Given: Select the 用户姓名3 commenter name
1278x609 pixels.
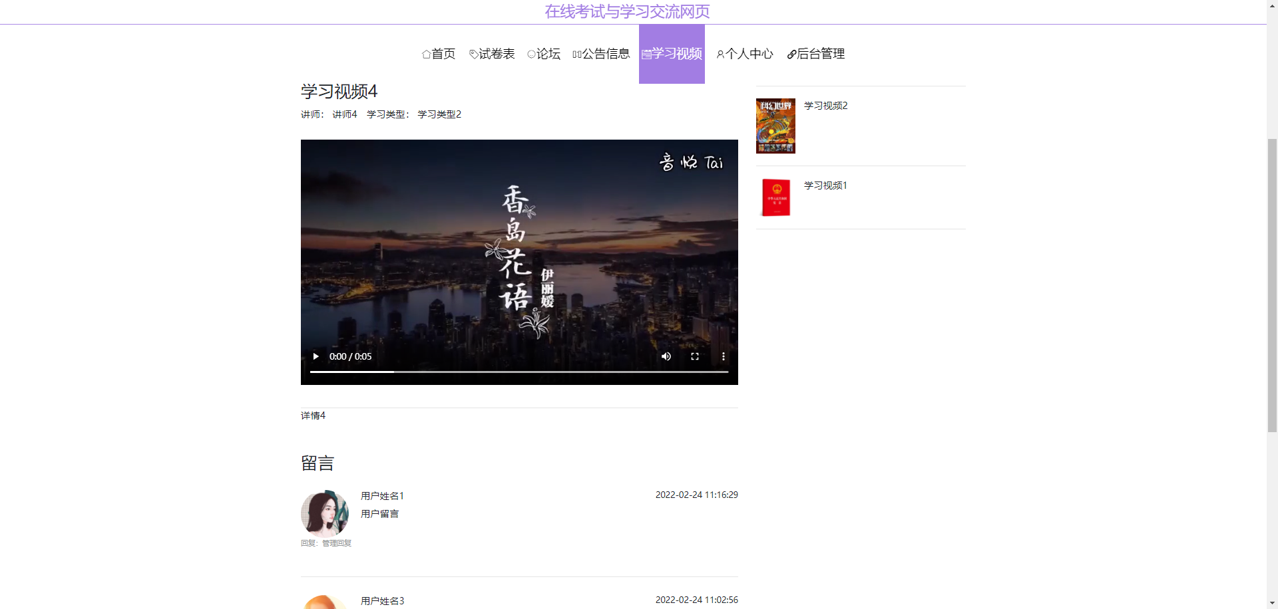Looking at the screenshot, I should 382,601.
